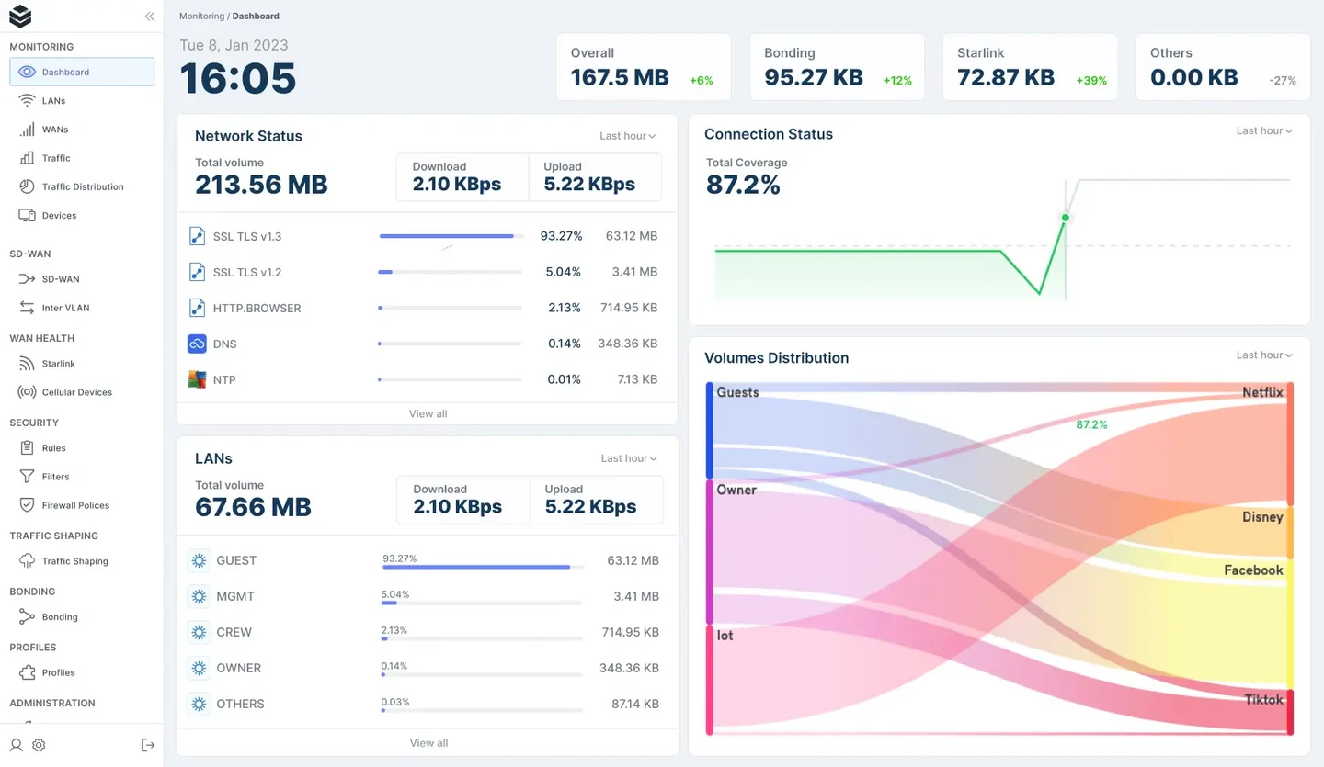Open user profile icon in sidebar footer
Image resolution: width=1324 pixels, height=767 pixels.
[x=17, y=745]
